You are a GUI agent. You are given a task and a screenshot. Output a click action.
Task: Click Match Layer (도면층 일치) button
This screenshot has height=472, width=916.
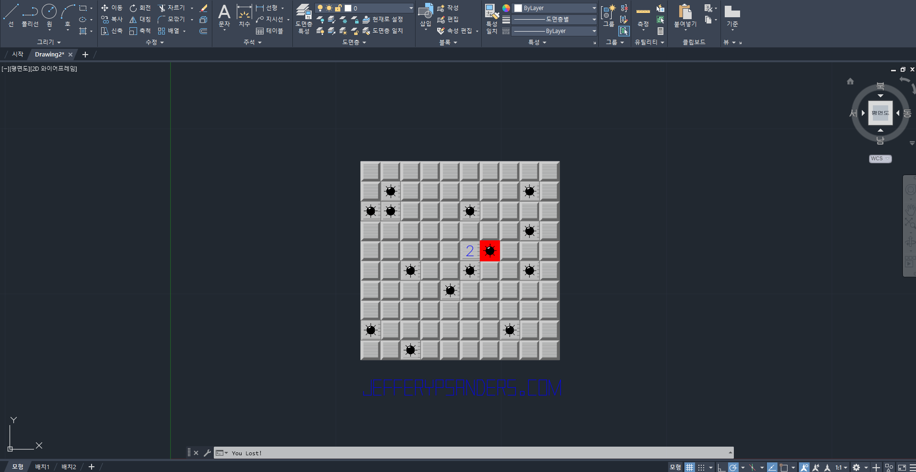(383, 31)
